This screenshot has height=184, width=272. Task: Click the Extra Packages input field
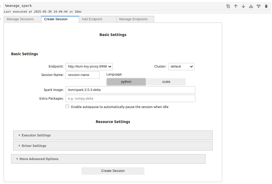[x=130, y=98]
